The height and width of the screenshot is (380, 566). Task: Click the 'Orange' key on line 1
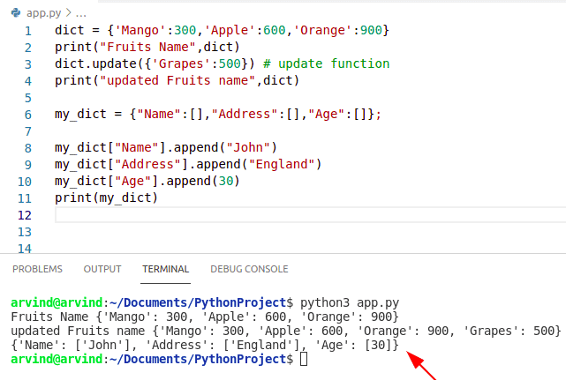(x=322, y=30)
